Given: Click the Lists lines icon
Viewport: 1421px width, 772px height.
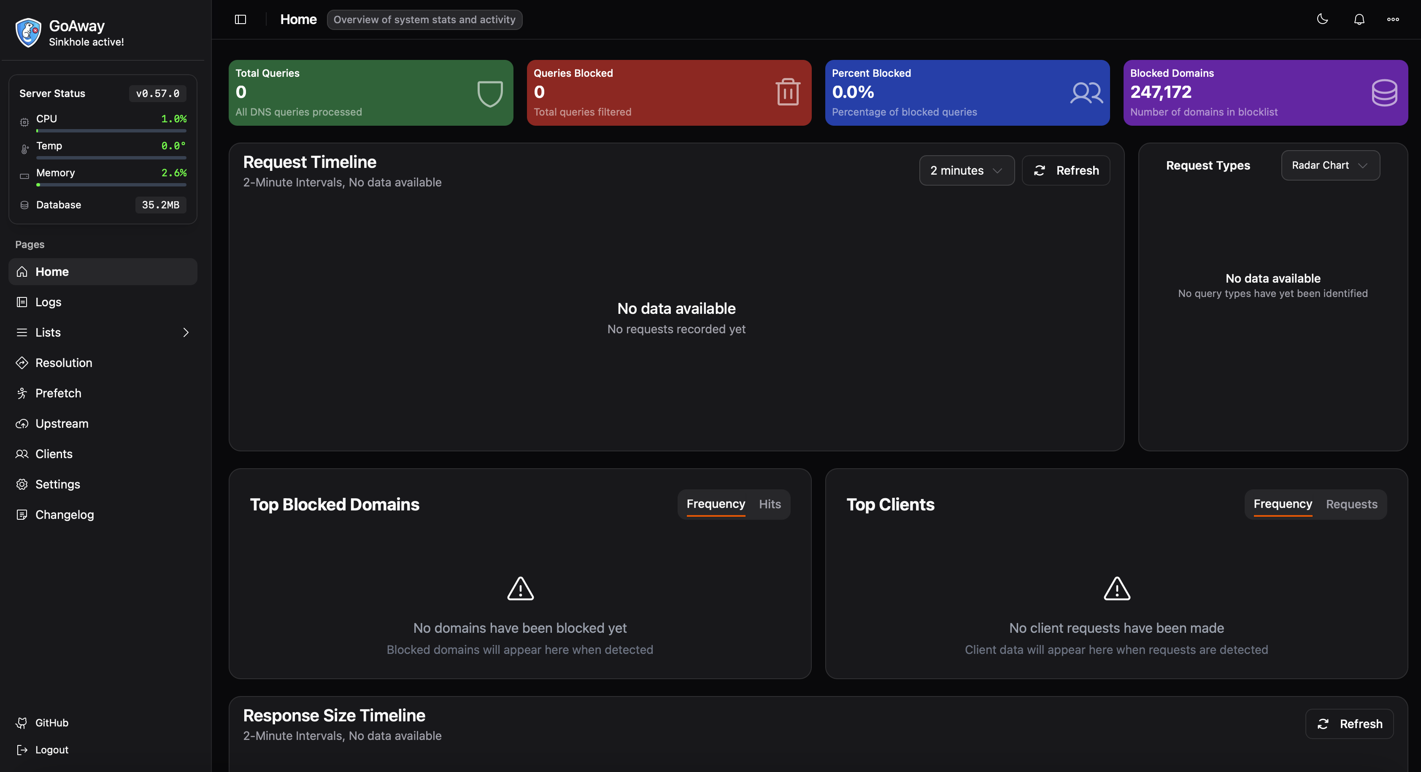Looking at the screenshot, I should [22, 332].
